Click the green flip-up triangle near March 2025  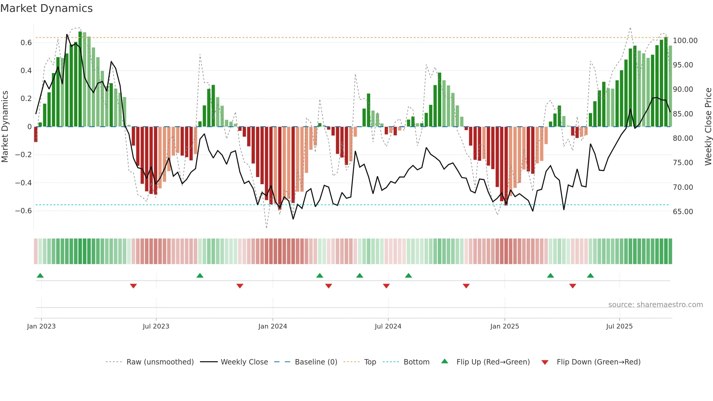click(550, 275)
